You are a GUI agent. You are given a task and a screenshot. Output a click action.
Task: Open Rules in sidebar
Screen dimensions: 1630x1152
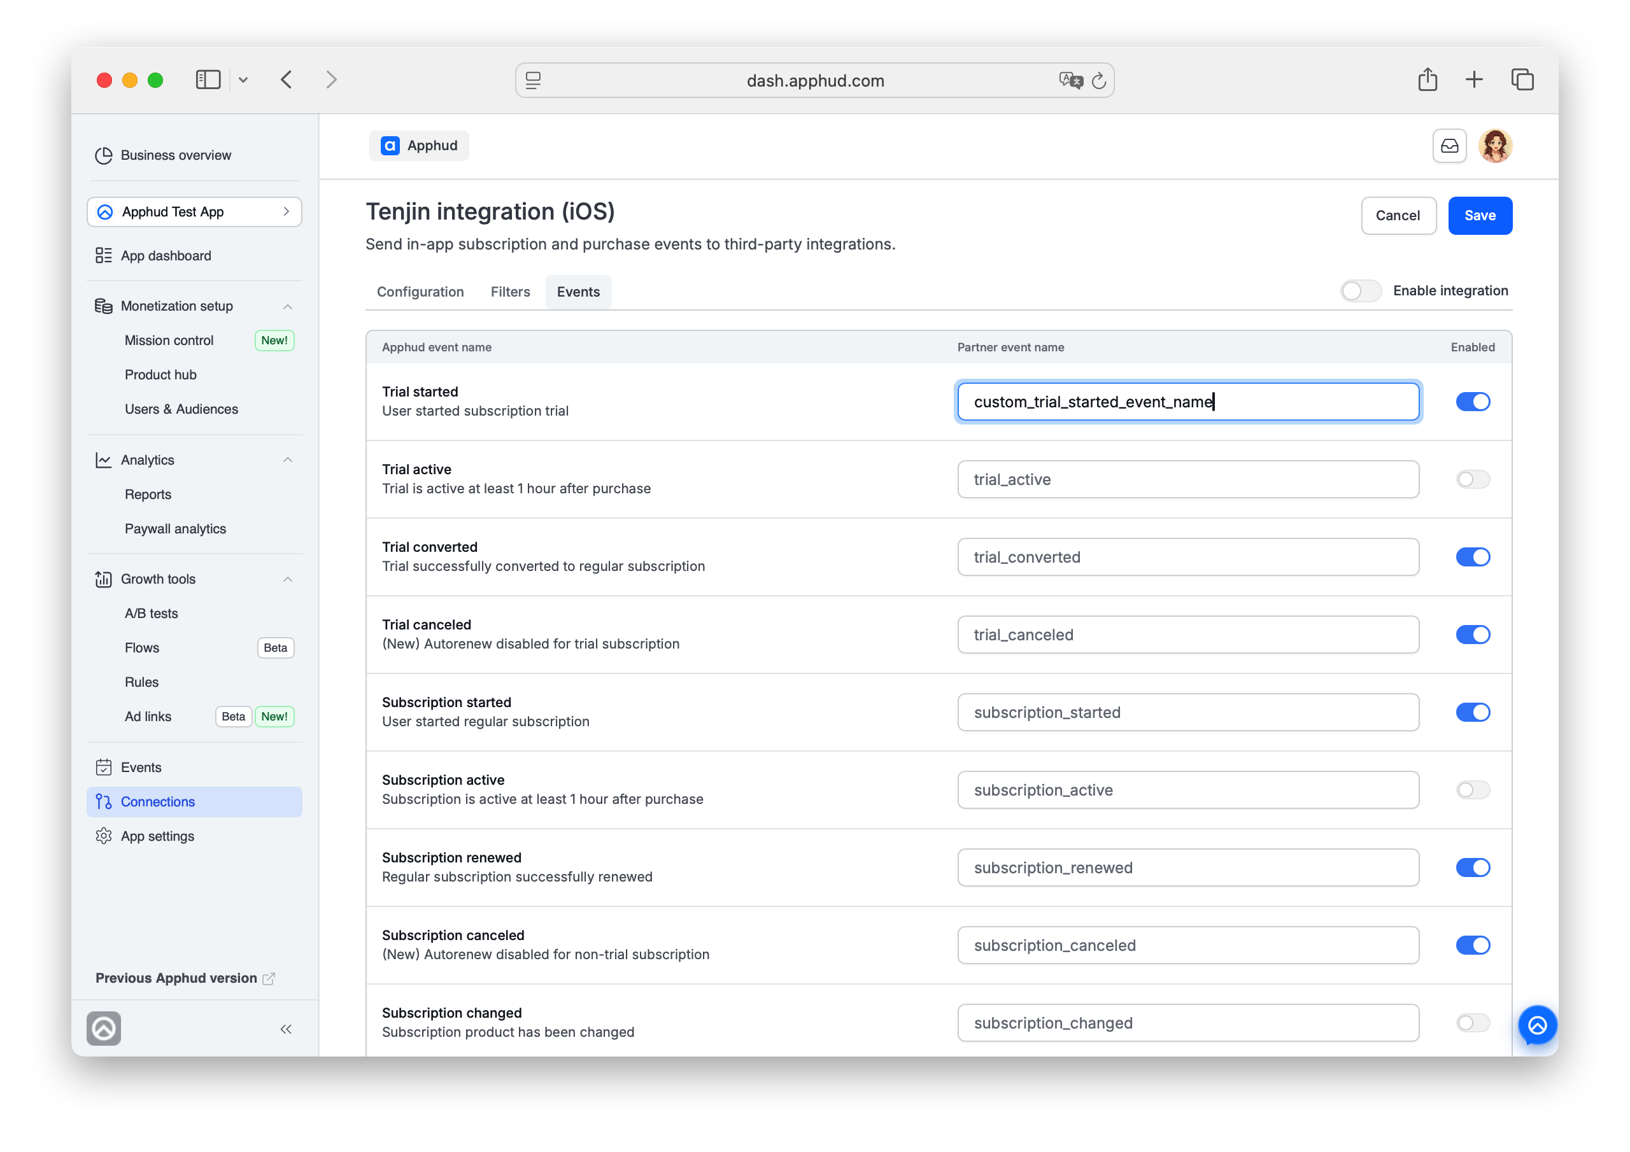tap(141, 682)
